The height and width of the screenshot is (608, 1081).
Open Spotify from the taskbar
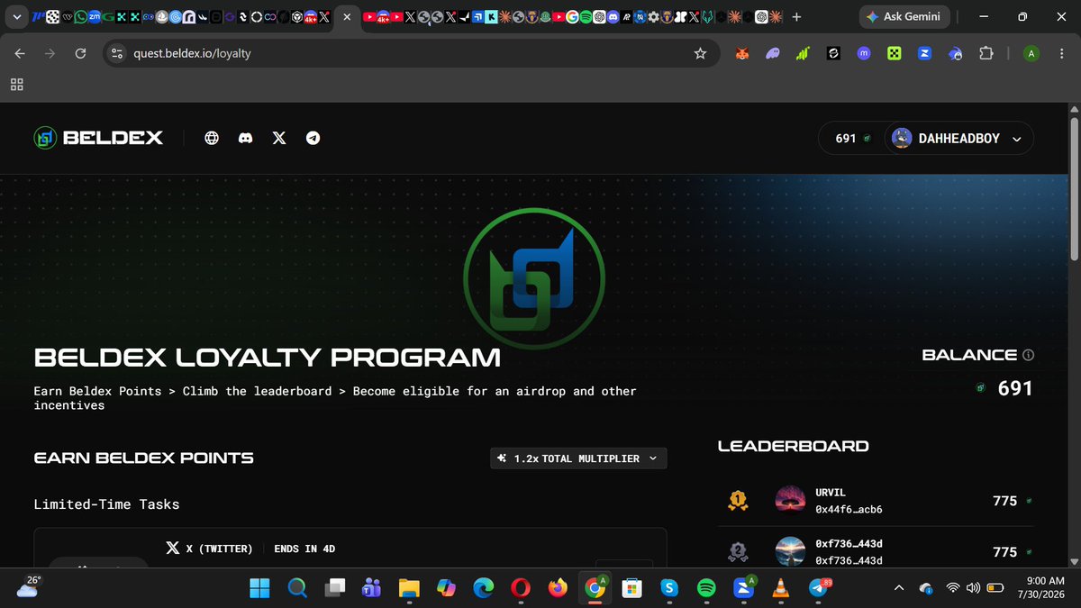[706, 588]
